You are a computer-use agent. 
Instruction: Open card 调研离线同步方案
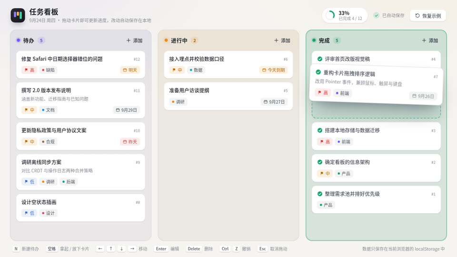(x=81, y=172)
